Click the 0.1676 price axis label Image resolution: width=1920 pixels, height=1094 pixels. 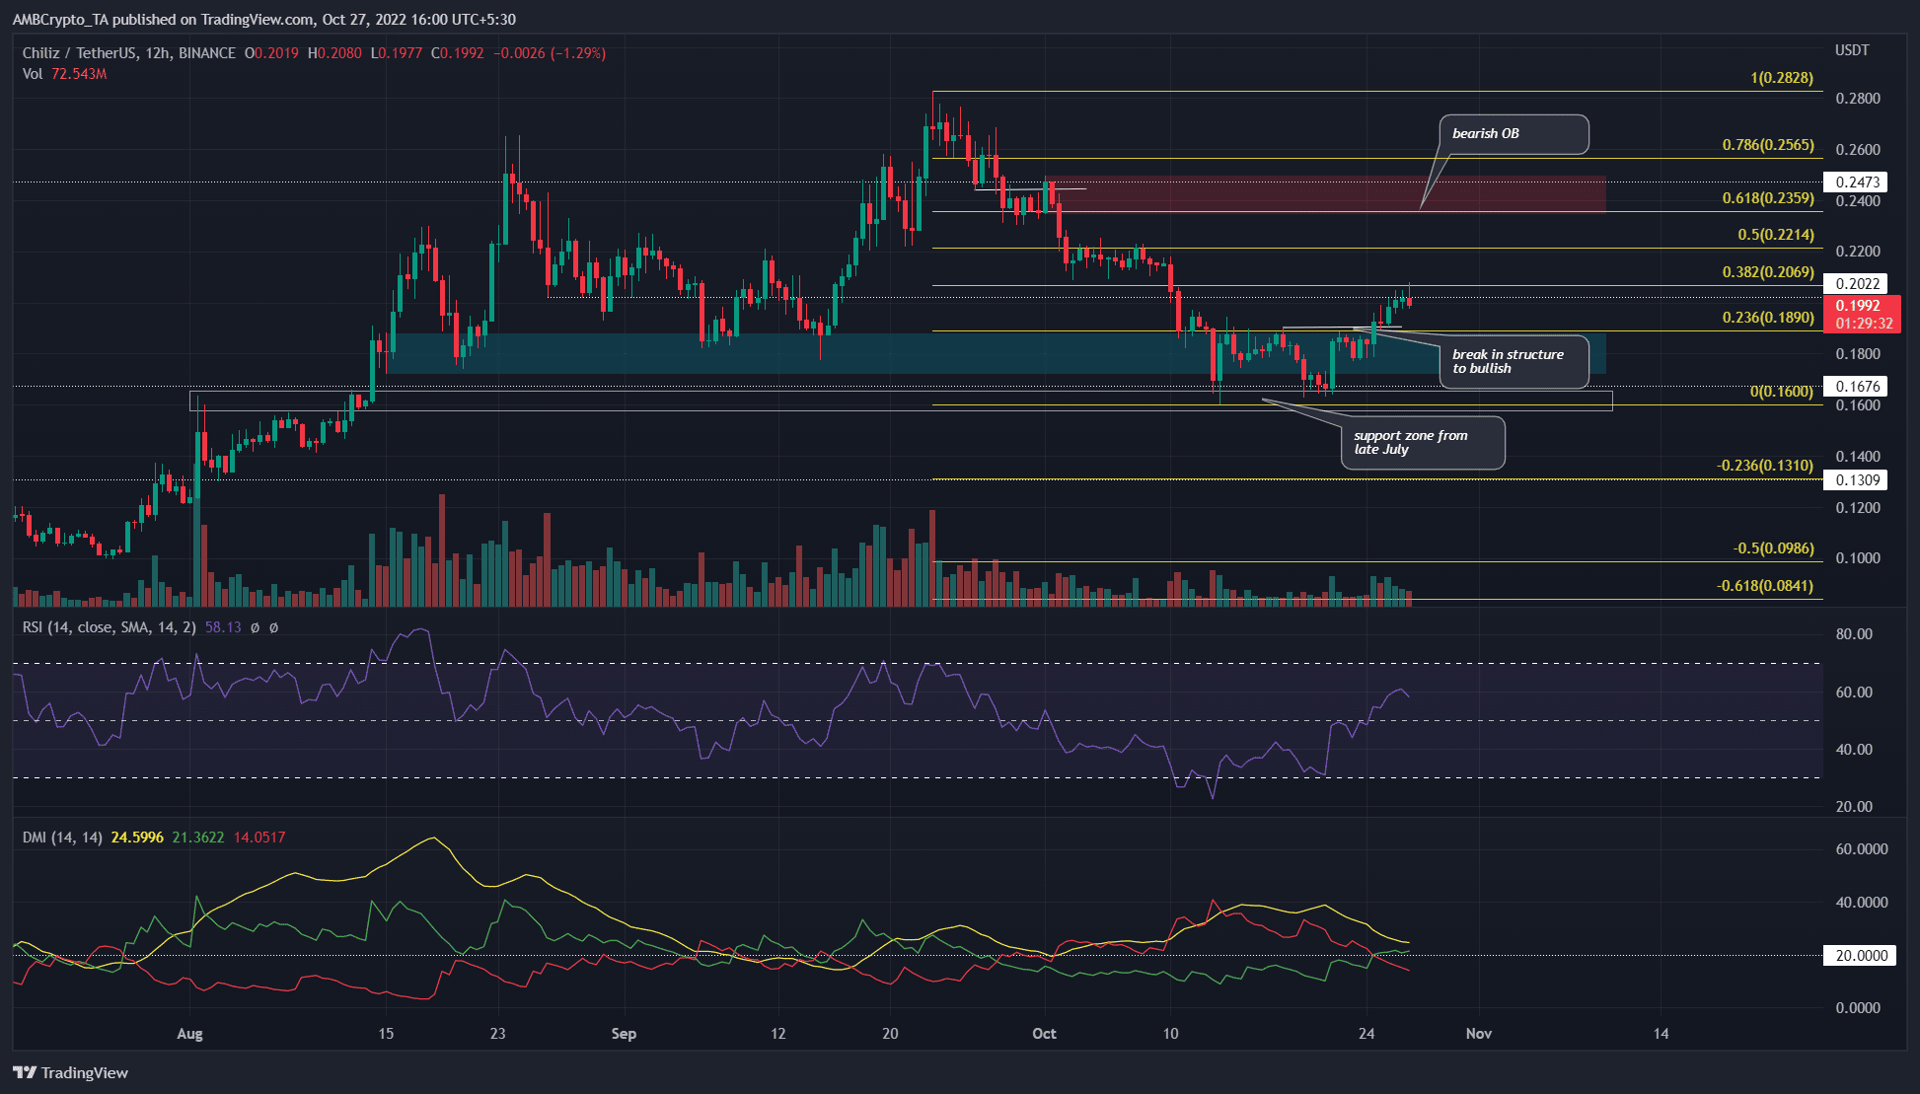[x=1857, y=387]
